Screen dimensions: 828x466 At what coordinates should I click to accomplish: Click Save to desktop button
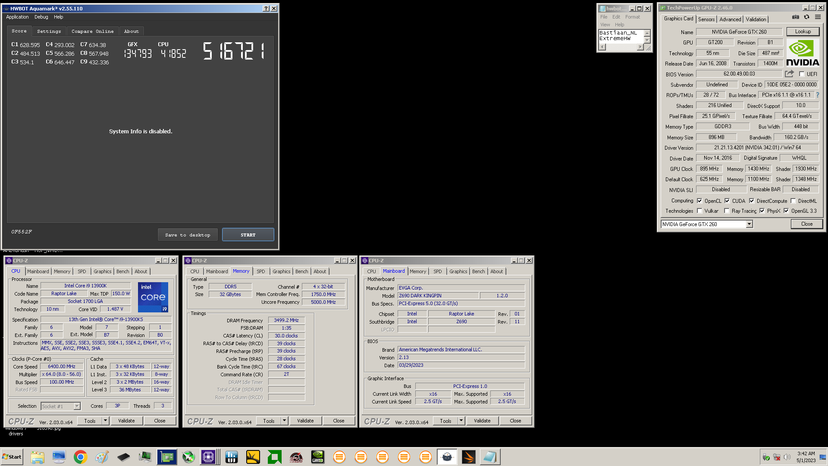tap(188, 235)
